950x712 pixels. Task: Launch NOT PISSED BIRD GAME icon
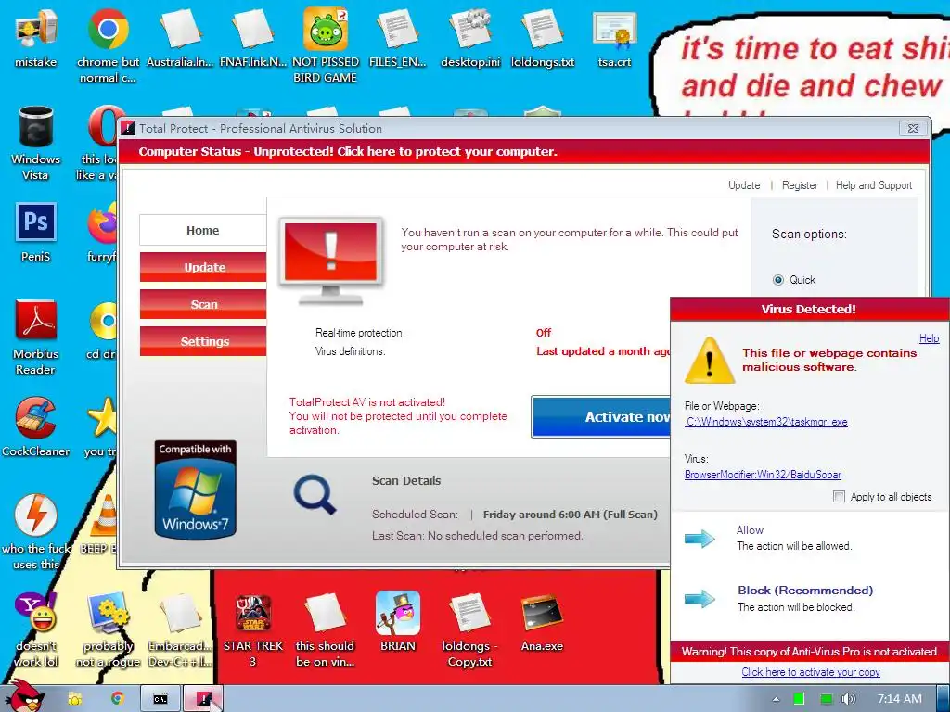coord(326,45)
